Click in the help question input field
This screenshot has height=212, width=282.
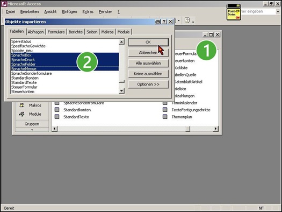click(x=258, y=11)
